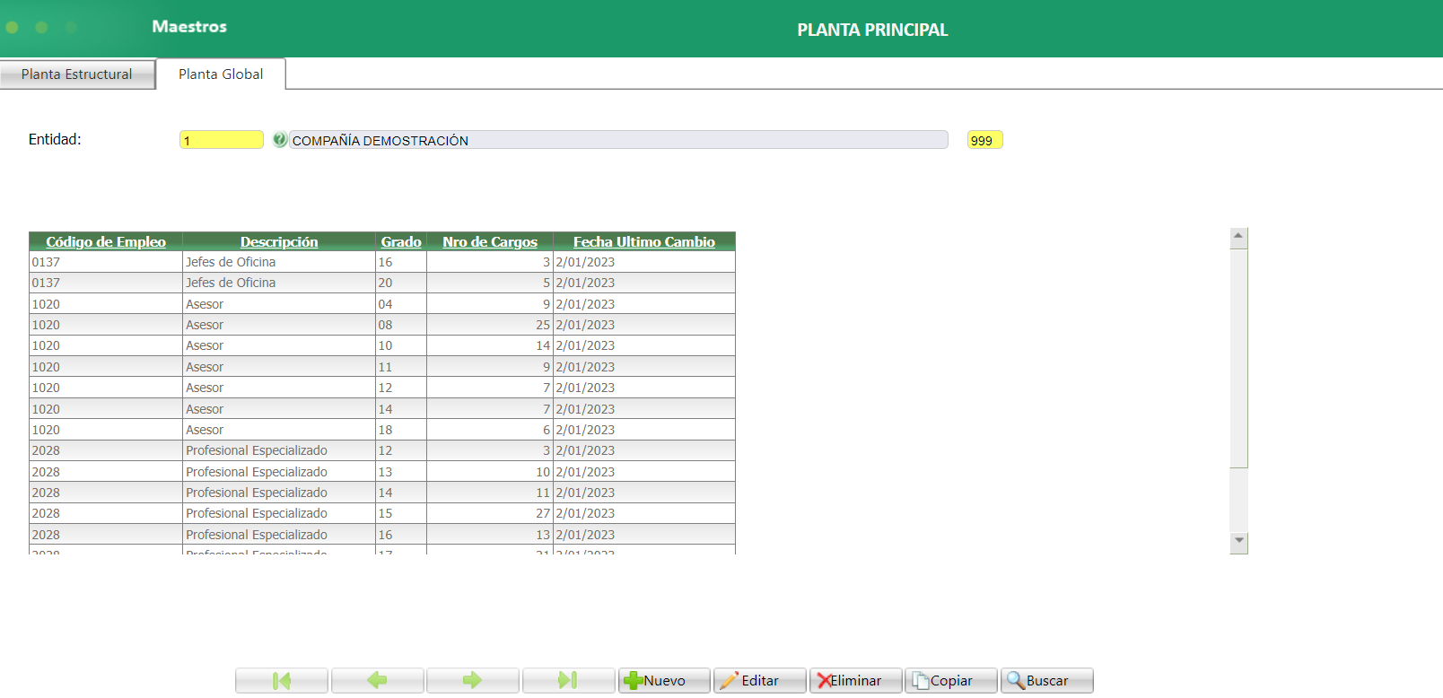Viewport: 1443px width, 698px height.
Task: Click the table scrollbar up arrow
Action: tap(1238, 238)
